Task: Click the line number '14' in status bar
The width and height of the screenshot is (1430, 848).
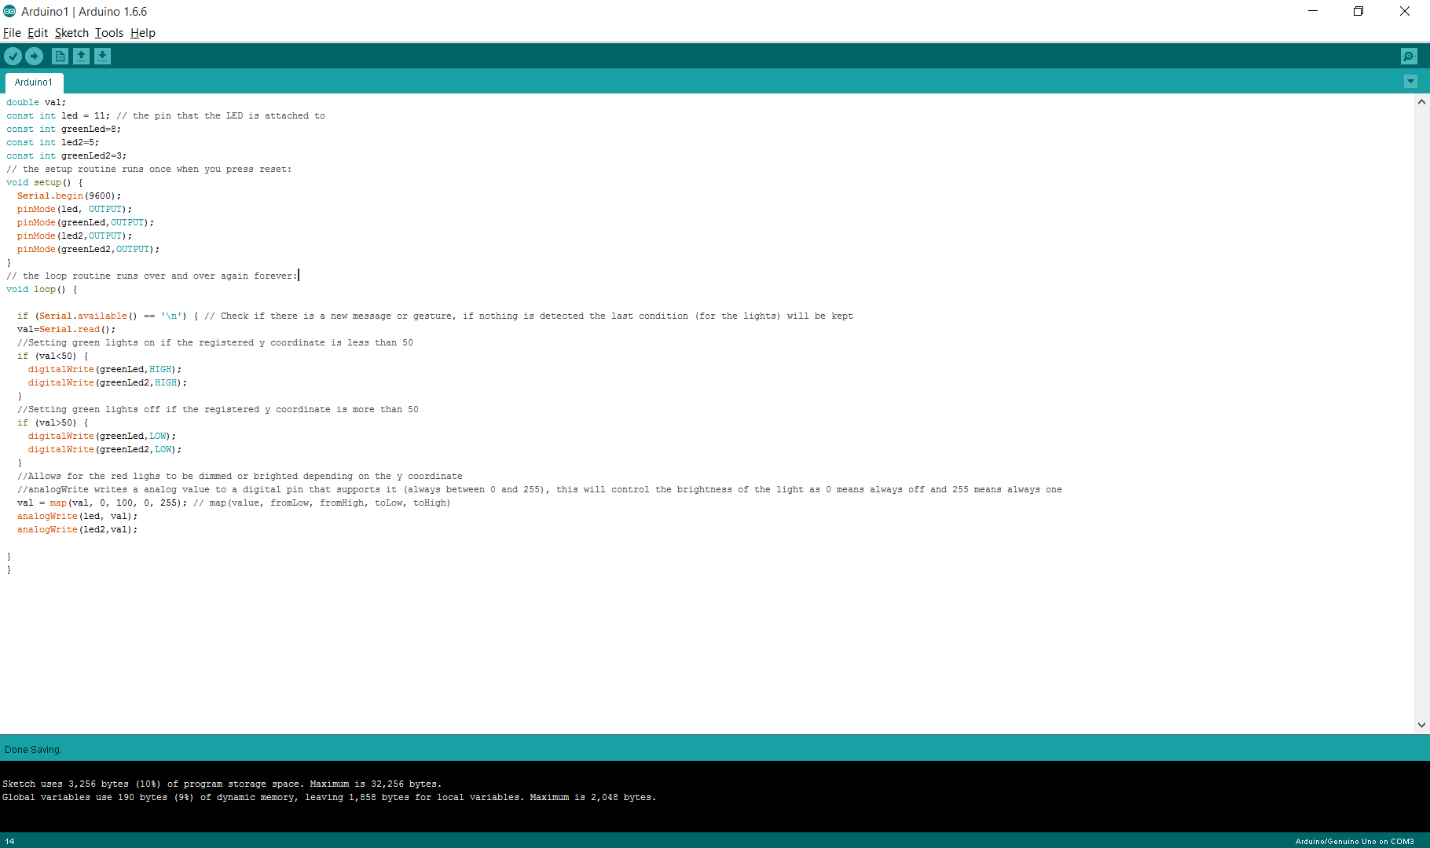Action: tap(9, 841)
